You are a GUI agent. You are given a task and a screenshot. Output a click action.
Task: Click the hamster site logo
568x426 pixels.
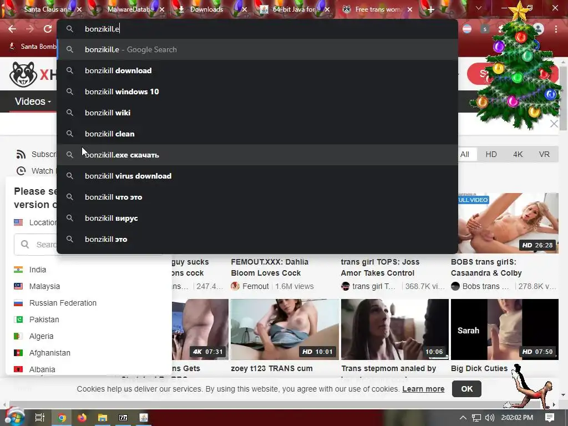pos(23,74)
